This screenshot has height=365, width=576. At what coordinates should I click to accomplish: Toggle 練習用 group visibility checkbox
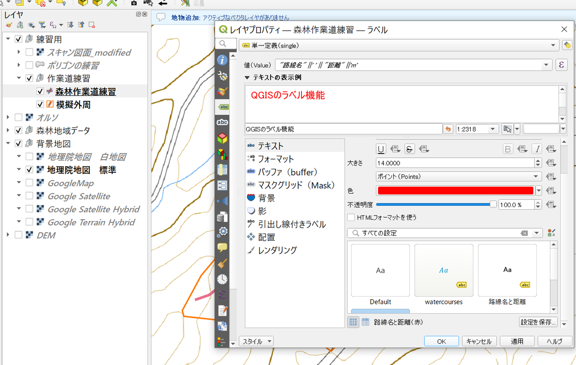[x=18, y=39]
